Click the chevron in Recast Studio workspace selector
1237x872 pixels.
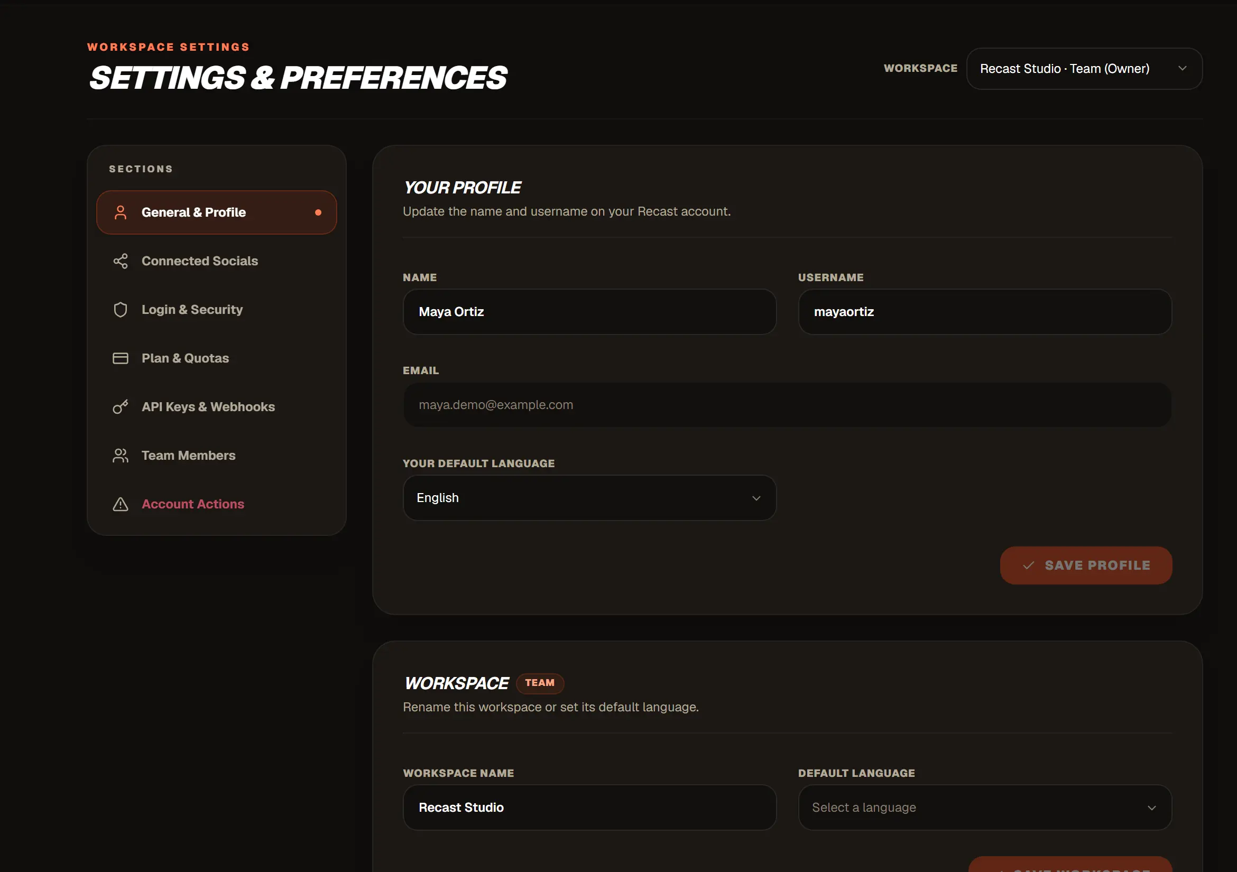pos(1182,68)
